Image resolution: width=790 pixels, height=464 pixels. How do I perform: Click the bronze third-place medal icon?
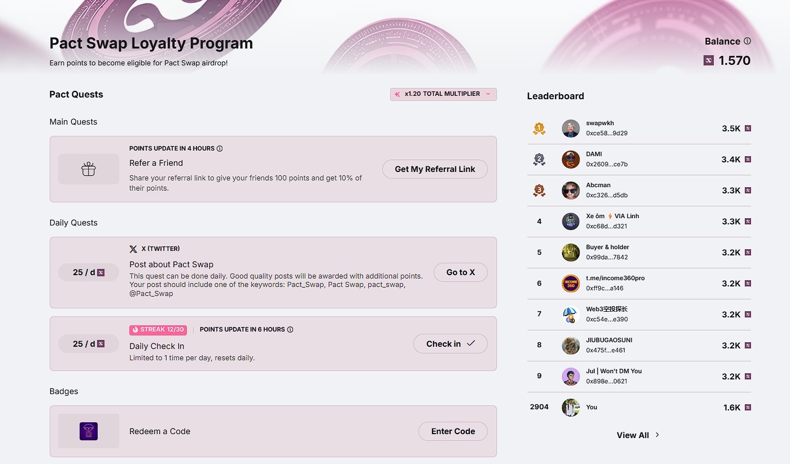pyautogui.click(x=539, y=191)
